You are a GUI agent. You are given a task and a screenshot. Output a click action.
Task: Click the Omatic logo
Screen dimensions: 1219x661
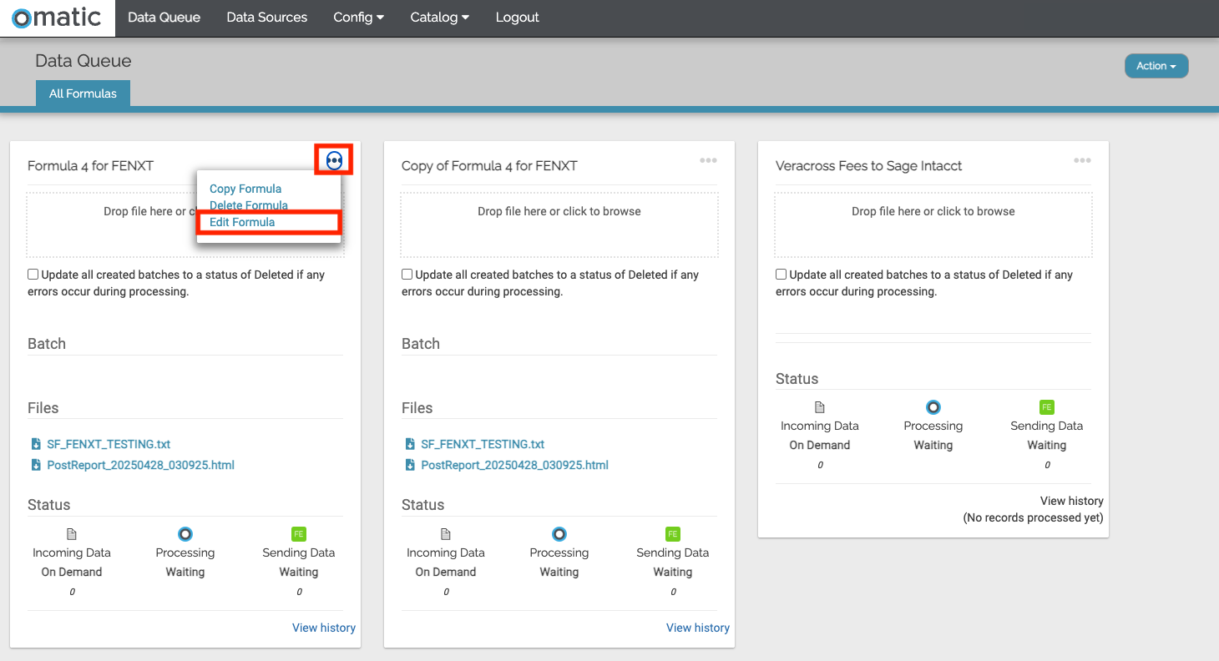pos(58,18)
